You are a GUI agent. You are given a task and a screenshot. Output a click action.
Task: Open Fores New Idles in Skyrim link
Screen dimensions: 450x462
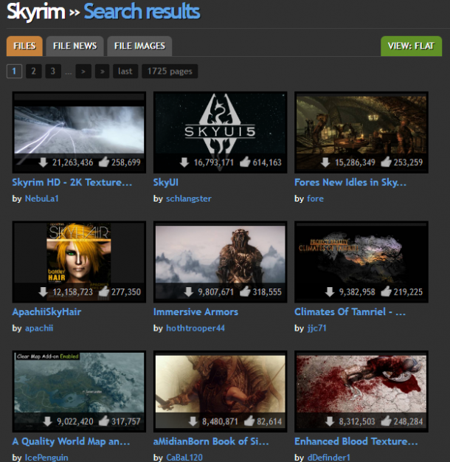[x=350, y=182]
